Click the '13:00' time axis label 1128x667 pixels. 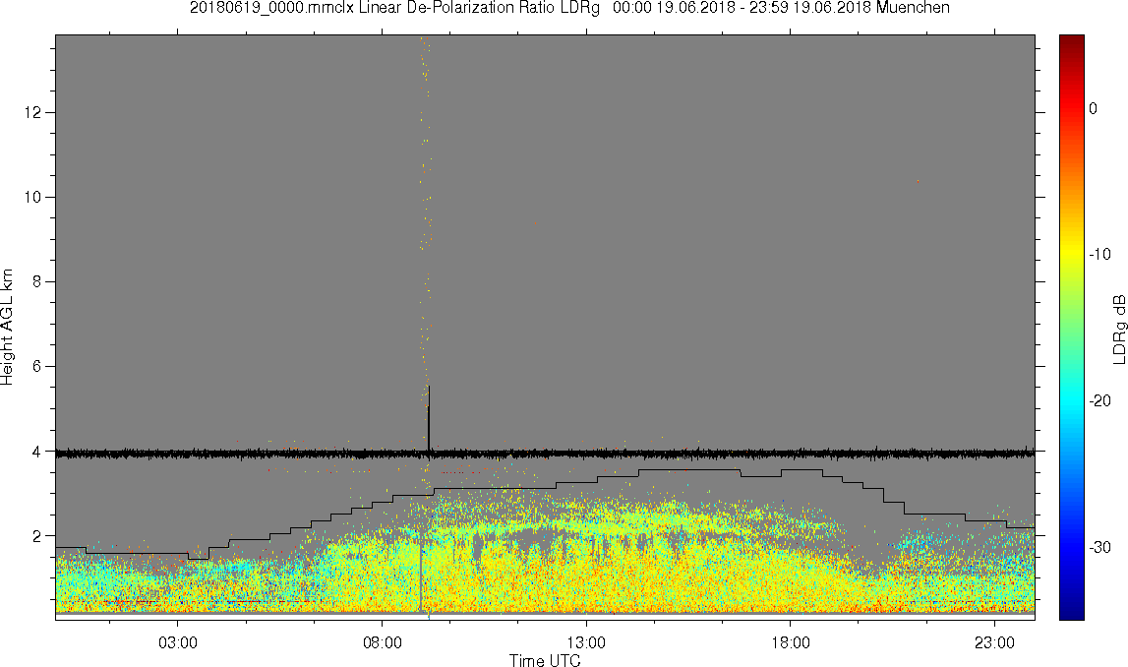coord(586,642)
